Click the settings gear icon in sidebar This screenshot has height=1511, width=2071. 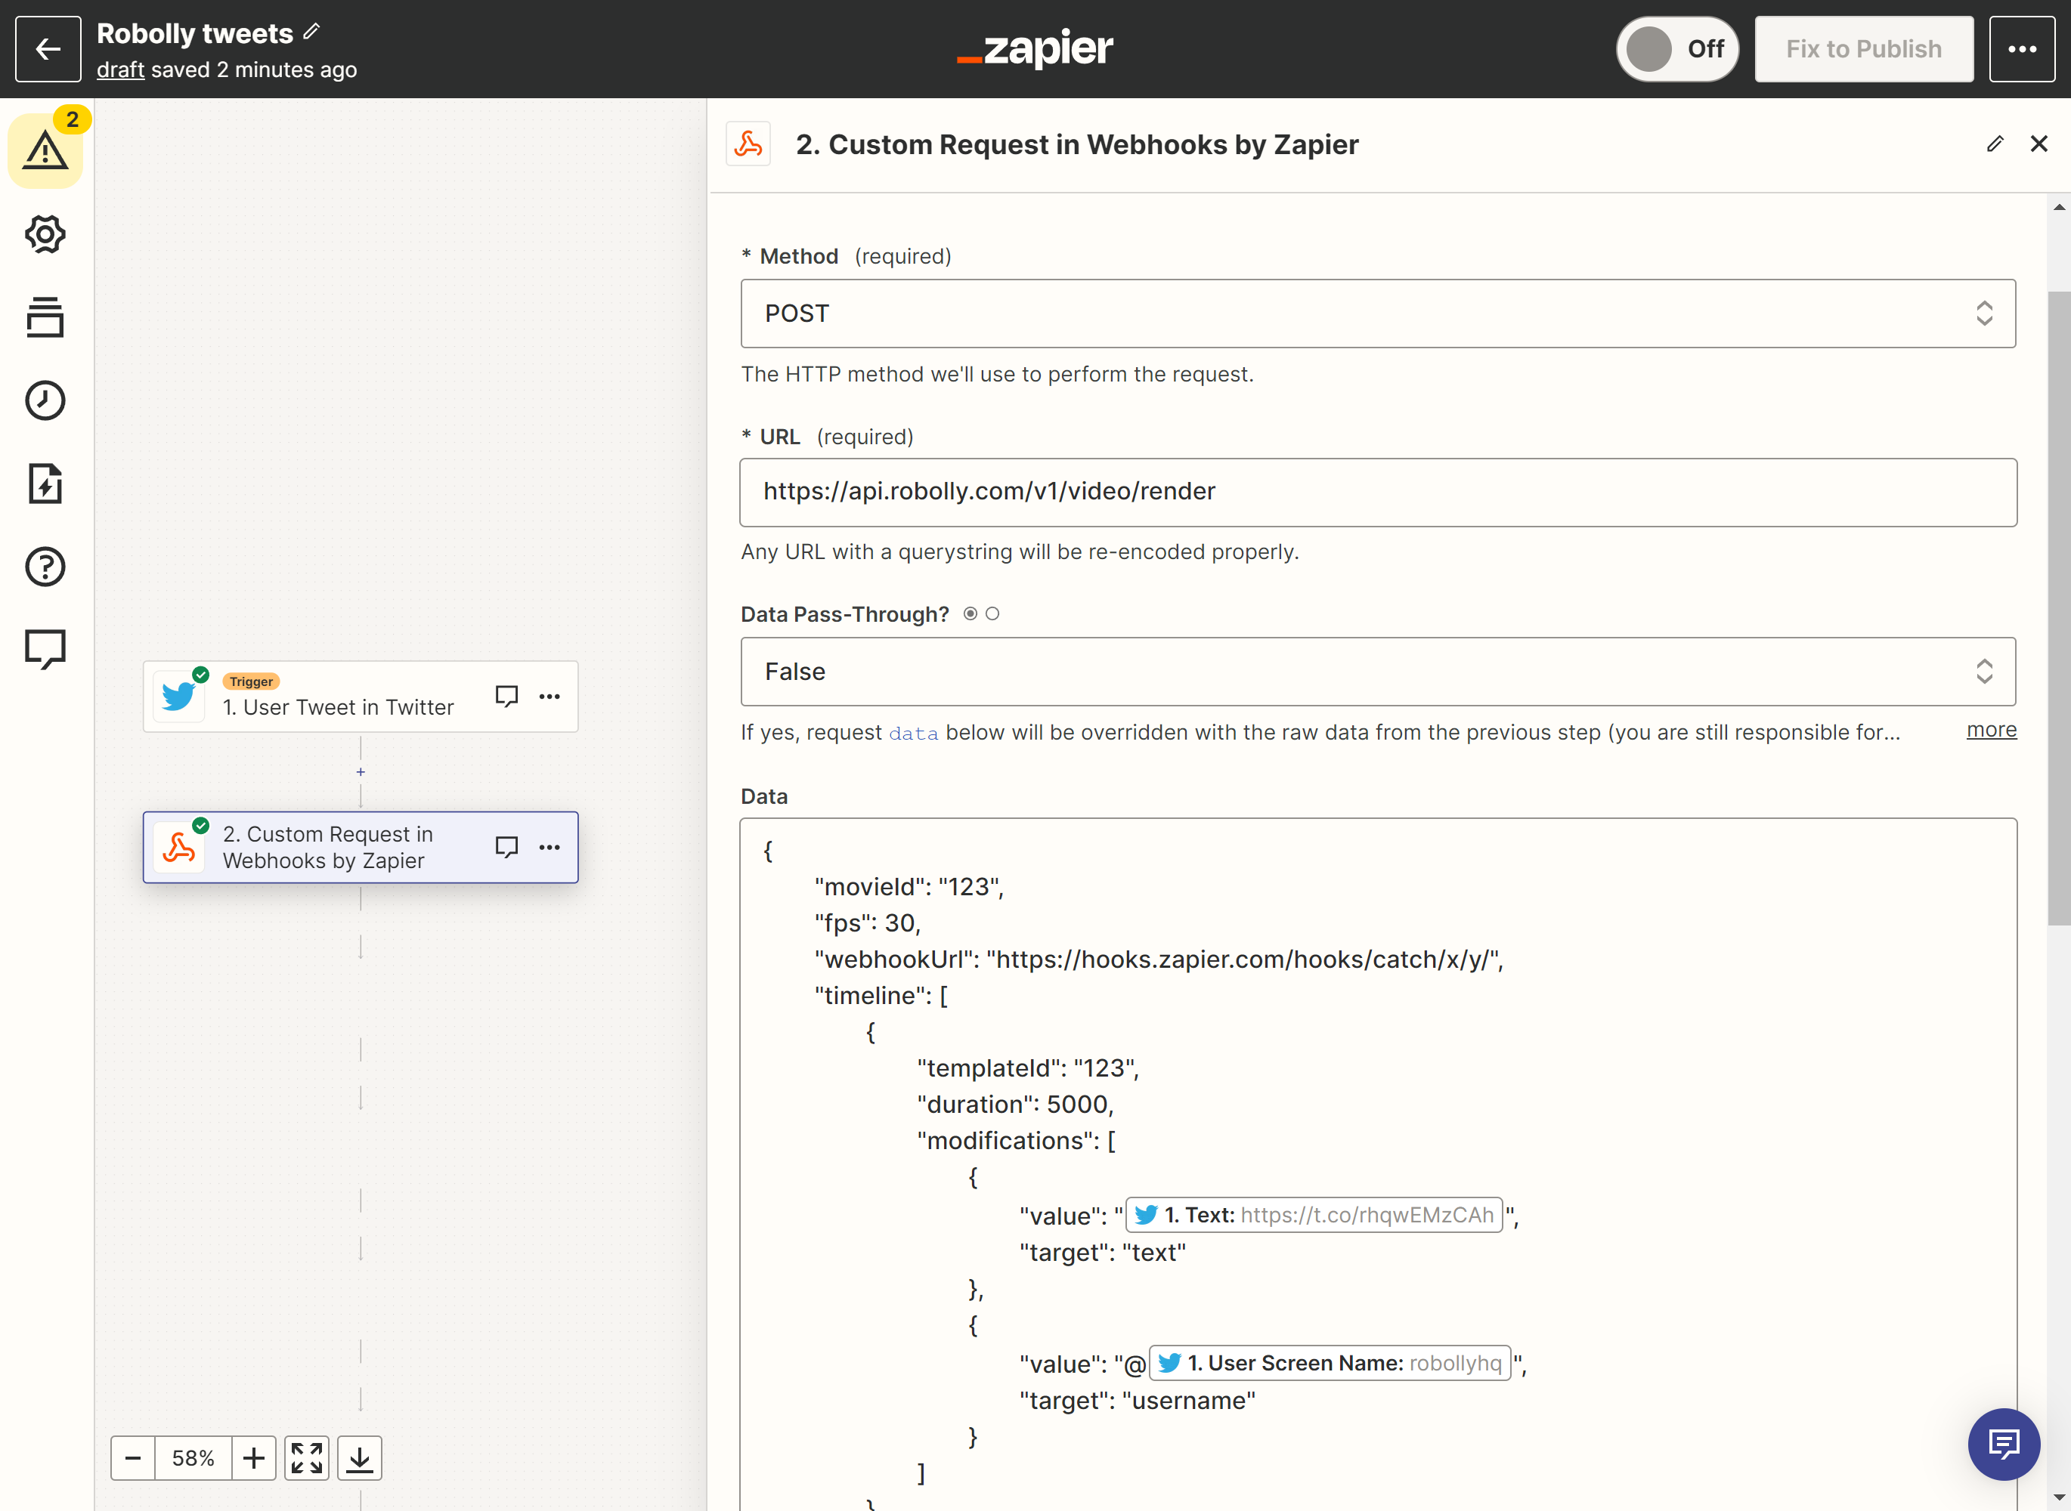(x=47, y=233)
